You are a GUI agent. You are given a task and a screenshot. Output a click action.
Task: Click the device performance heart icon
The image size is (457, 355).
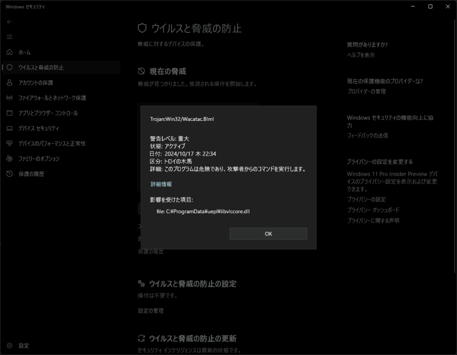tap(9, 144)
